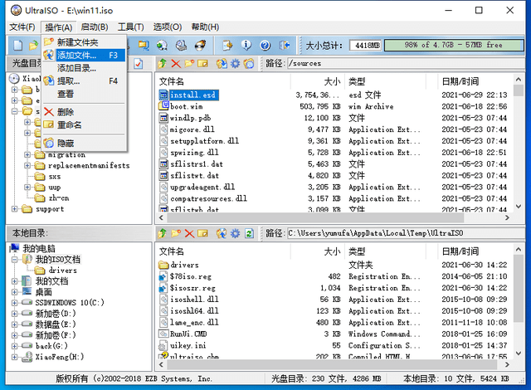
Task: Click local file list horizontal scrollbar right arrow
Action: tap(507, 364)
